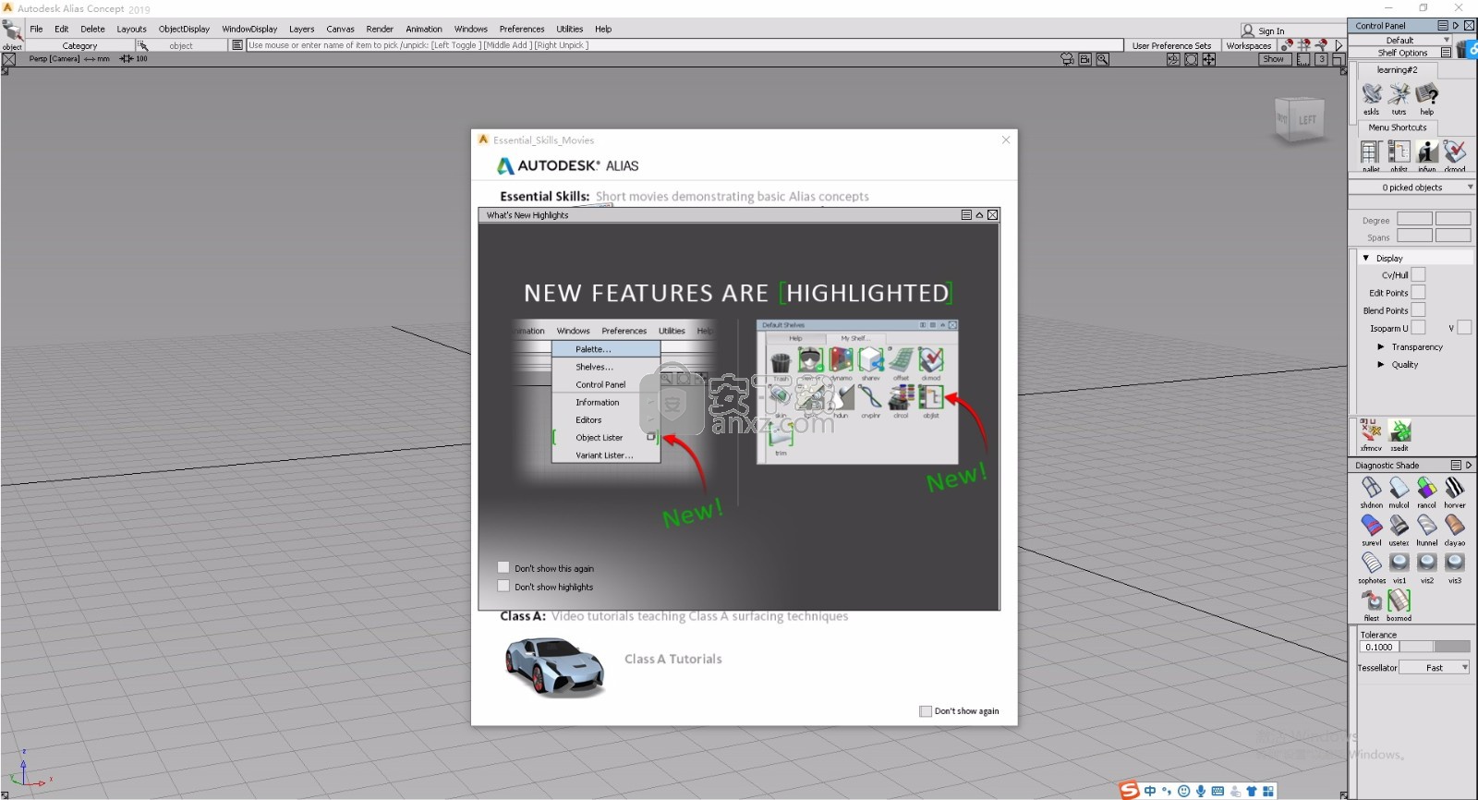Toggle the Isoparm U checkbox

point(1418,327)
